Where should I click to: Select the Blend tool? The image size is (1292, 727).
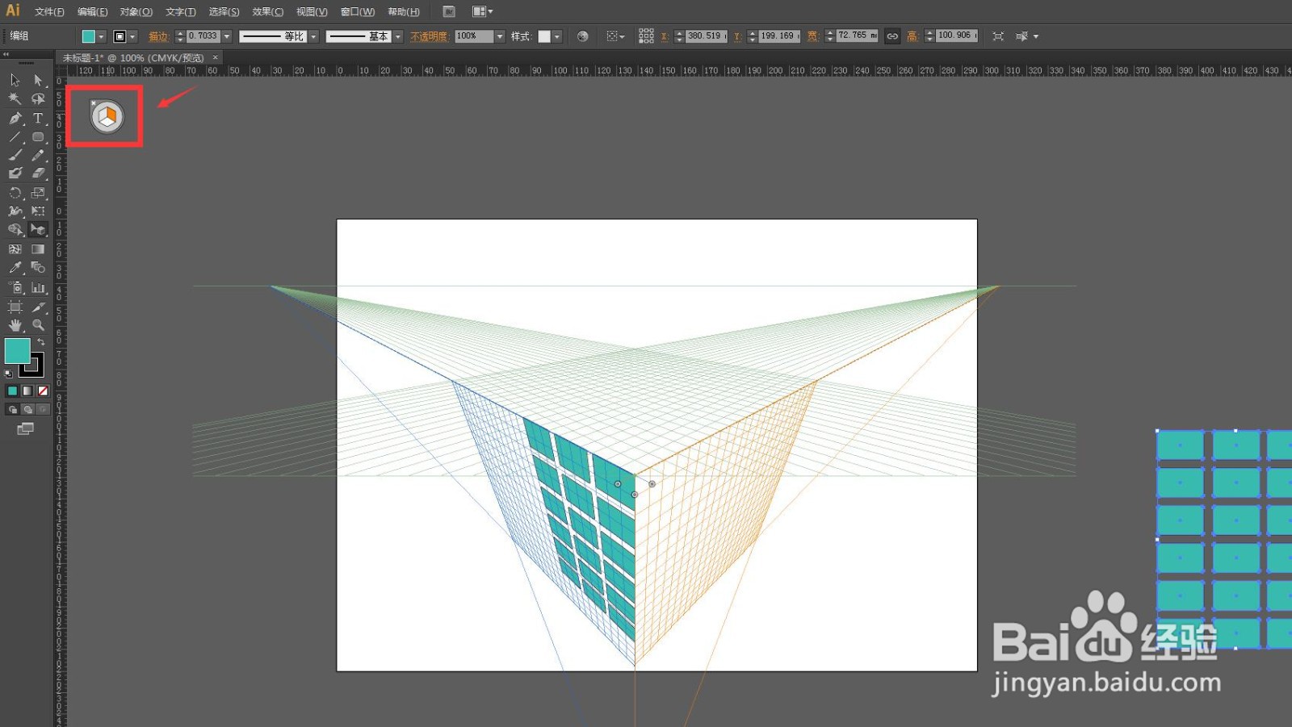point(38,268)
